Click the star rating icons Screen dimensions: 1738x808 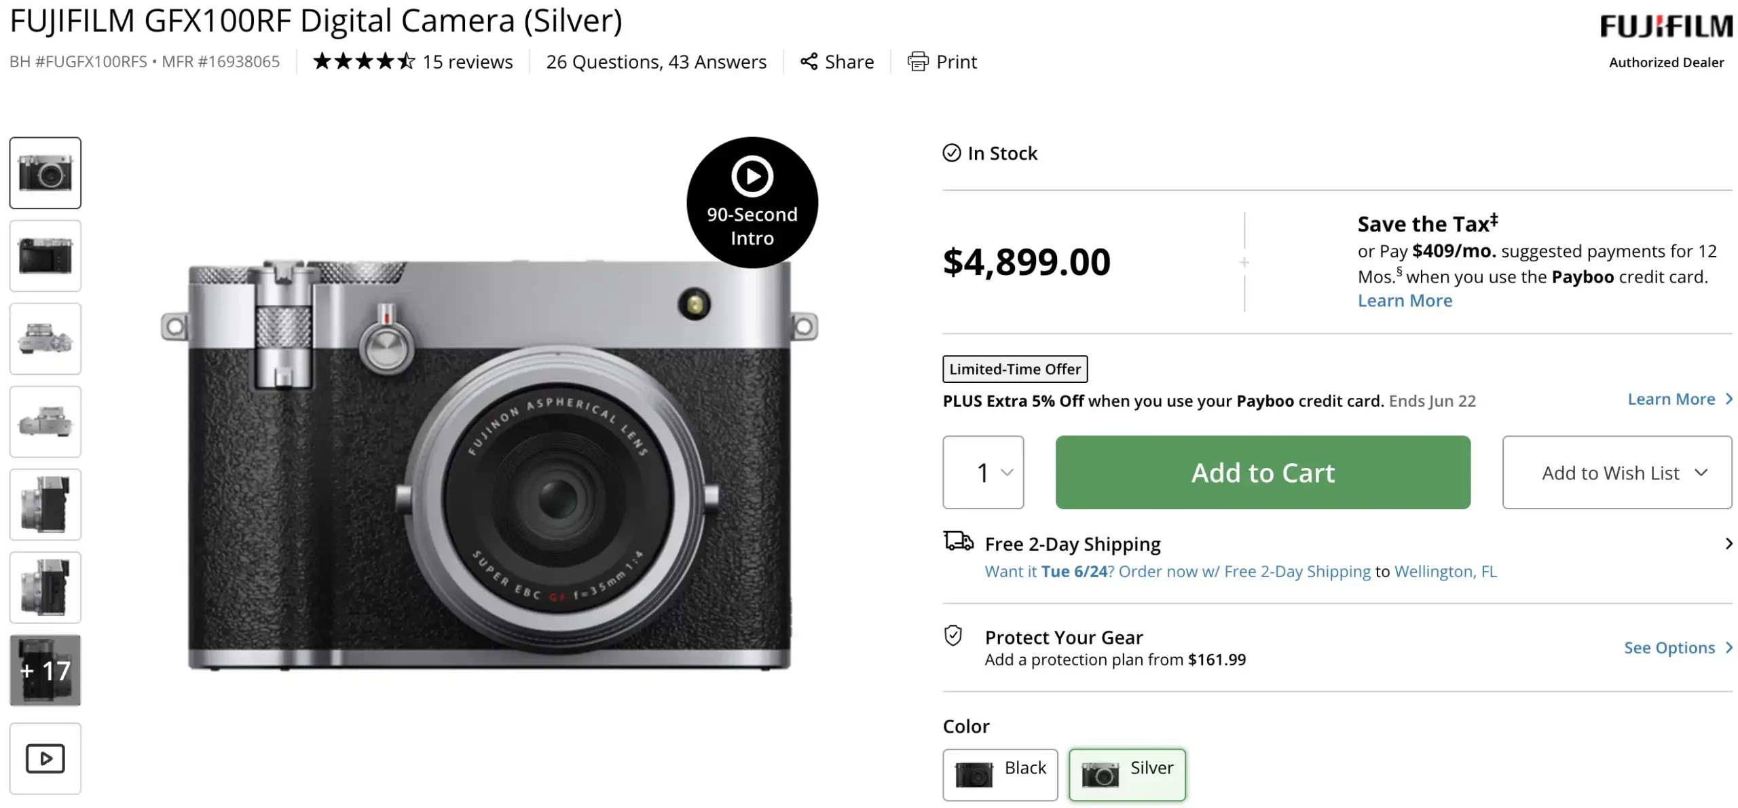[x=363, y=62]
